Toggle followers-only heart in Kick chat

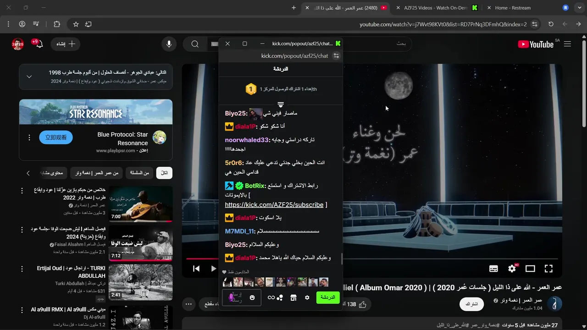point(224,272)
